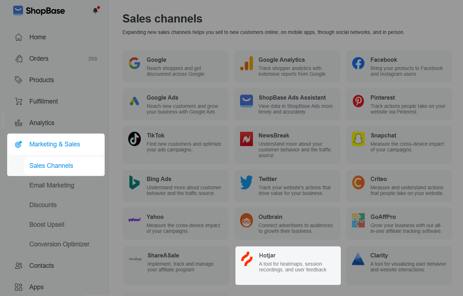Click the Outbrain logo icon
Screen dimensions: 463x296
point(247,220)
